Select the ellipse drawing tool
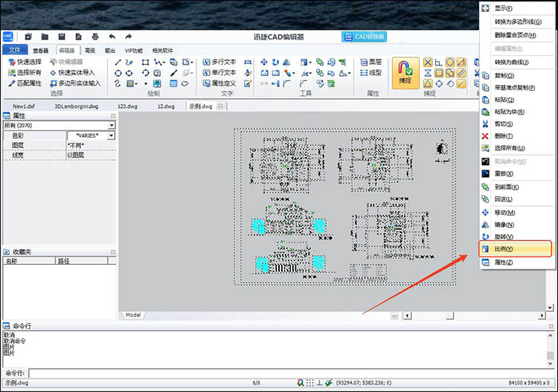Image resolution: width=558 pixels, height=392 pixels. [129, 73]
